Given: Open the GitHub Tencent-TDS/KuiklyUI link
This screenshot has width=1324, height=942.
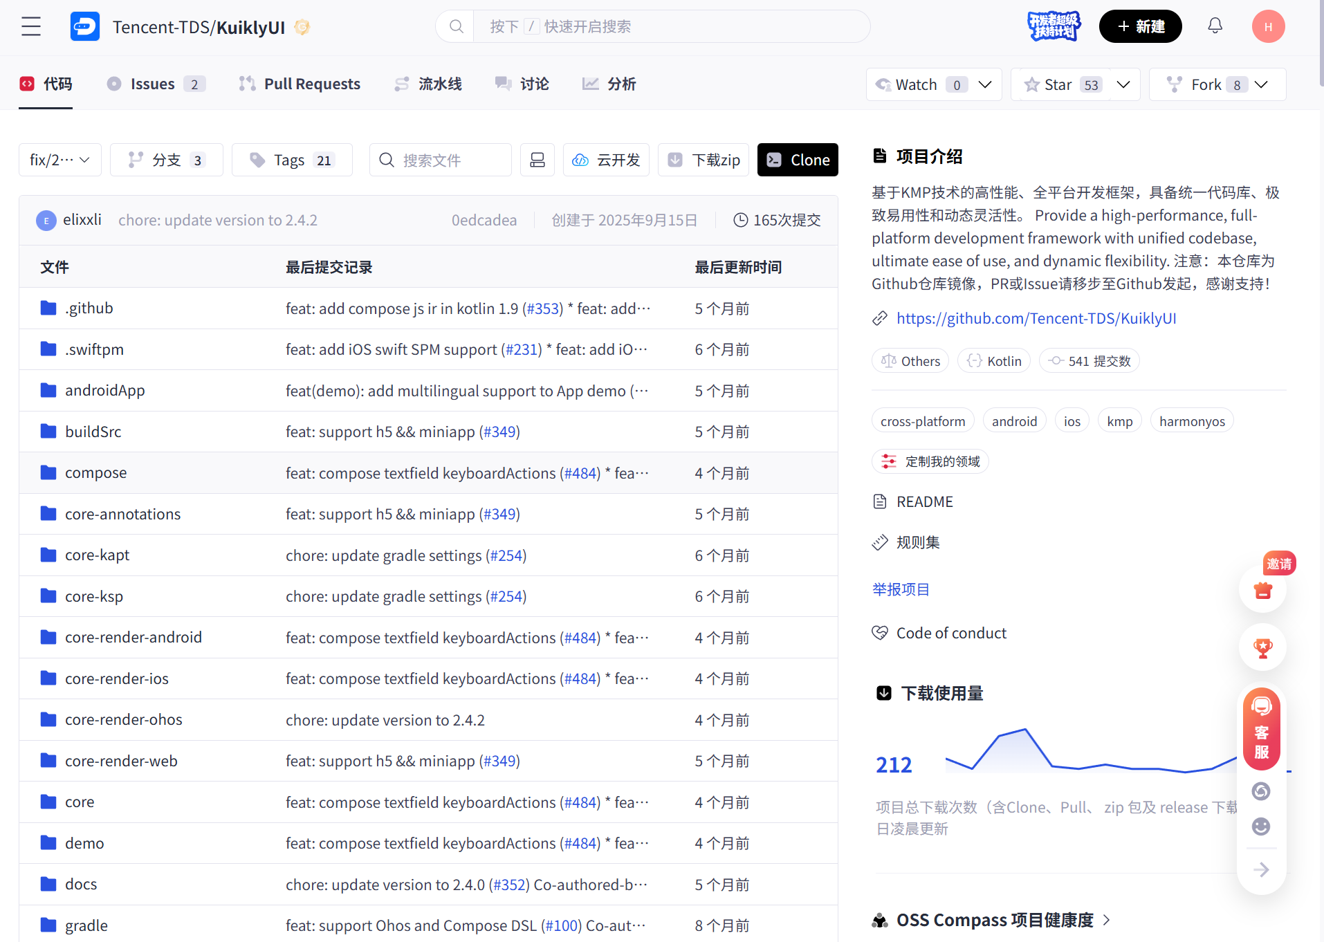Looking at the screenshot, I should 1036,318.
